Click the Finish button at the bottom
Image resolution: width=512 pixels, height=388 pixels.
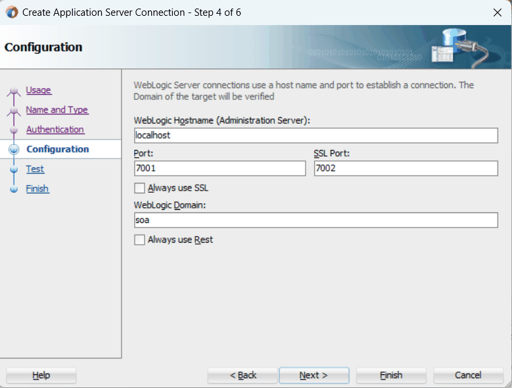(x=391, y=376)
